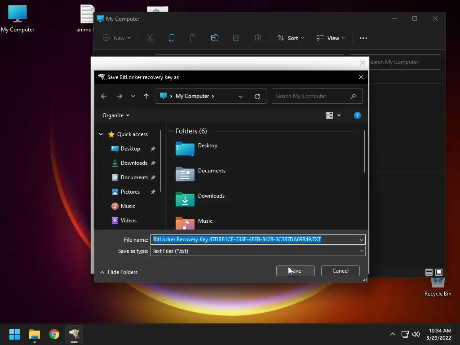Click the file list vertical scrollbar
460x345 pixels.
364,152
